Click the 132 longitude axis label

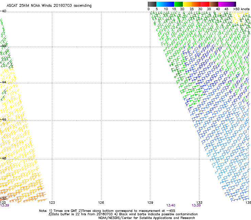(x=199, y=203)
